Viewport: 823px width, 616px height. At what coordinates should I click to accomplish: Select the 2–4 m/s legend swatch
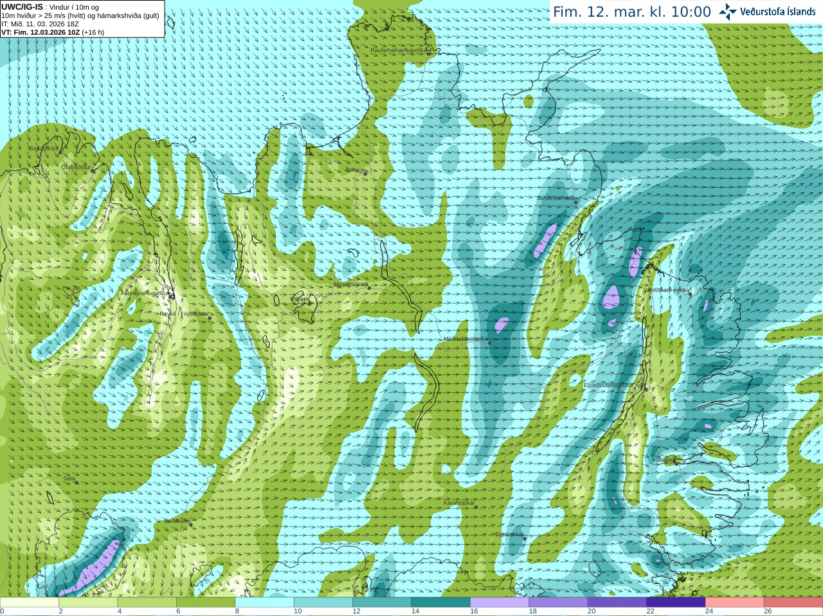pyautogui.click(x=88, y=602)
